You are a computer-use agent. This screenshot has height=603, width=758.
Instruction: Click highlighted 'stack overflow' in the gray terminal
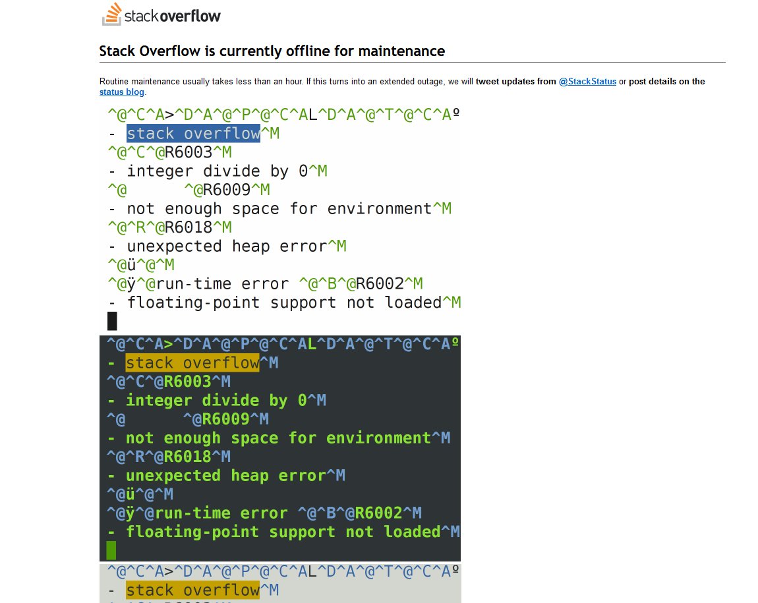pos(193,590)
